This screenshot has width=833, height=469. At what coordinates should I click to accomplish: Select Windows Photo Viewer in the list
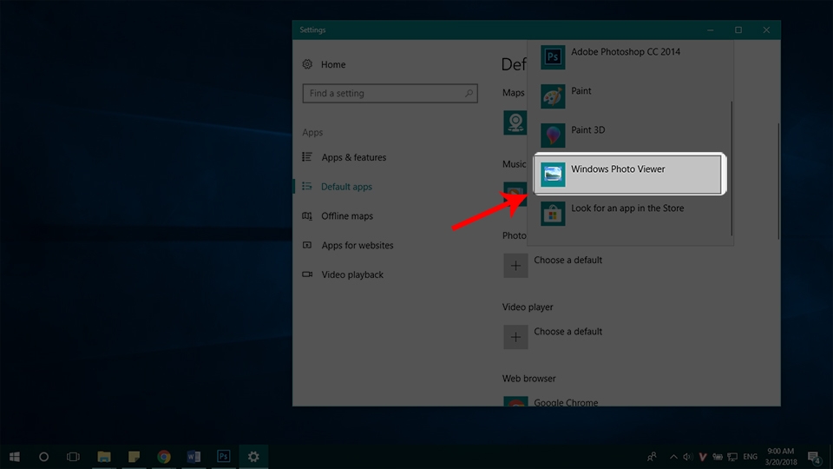(x=630, y=174)
